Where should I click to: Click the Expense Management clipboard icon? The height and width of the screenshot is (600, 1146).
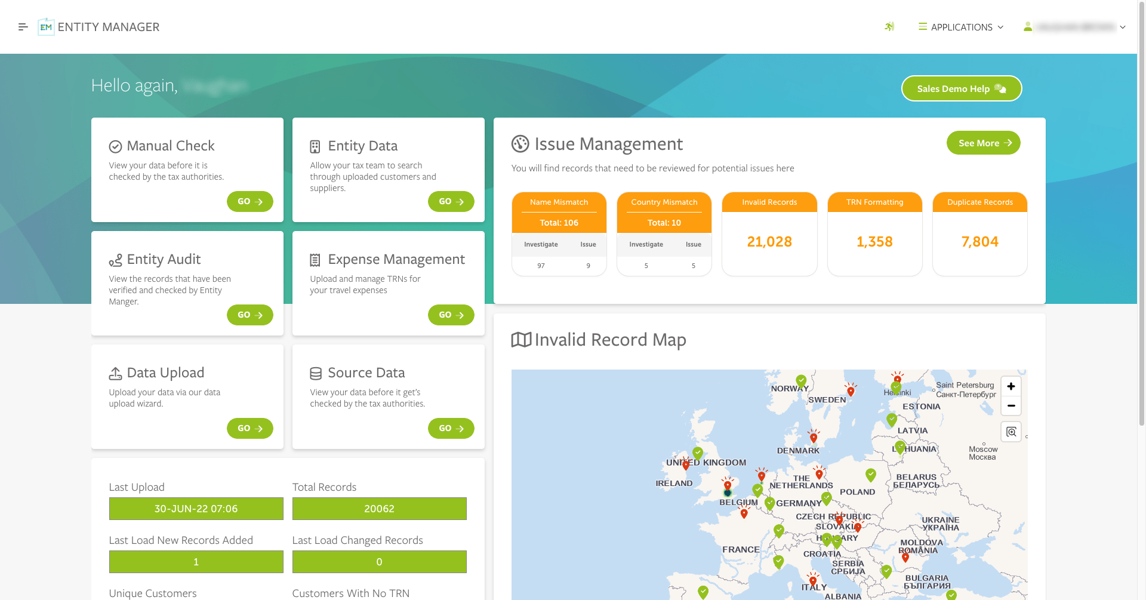[x=315, y=260]
